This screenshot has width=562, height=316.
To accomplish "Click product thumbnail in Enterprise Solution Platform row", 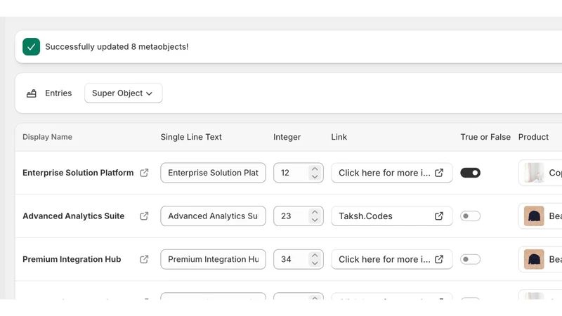I will pos(534,173).
